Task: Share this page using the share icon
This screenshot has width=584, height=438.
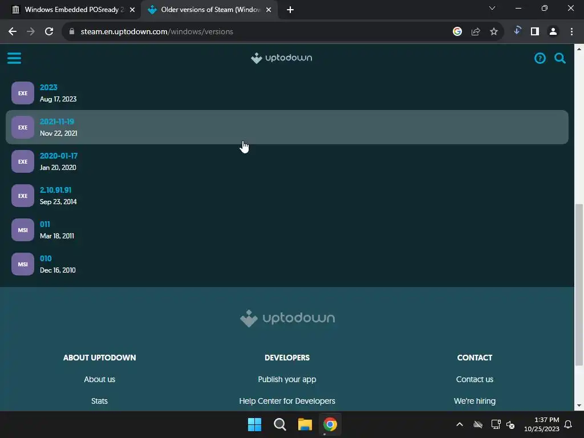Action: pos(476,32)
